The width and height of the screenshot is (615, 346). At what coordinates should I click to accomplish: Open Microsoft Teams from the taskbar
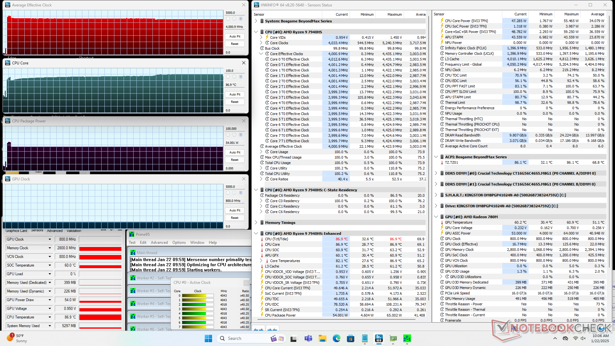click(x=308, y=338)
